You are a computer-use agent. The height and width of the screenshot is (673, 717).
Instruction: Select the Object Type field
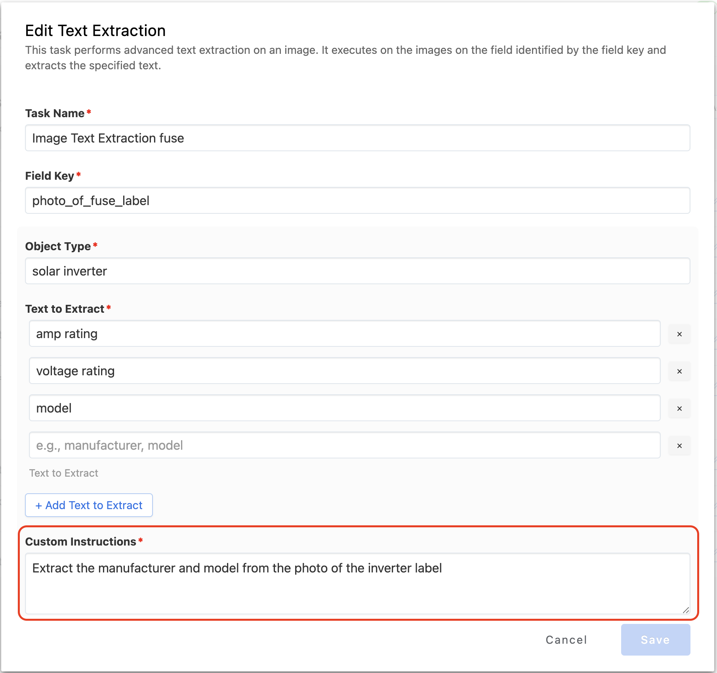pos(357,271)
